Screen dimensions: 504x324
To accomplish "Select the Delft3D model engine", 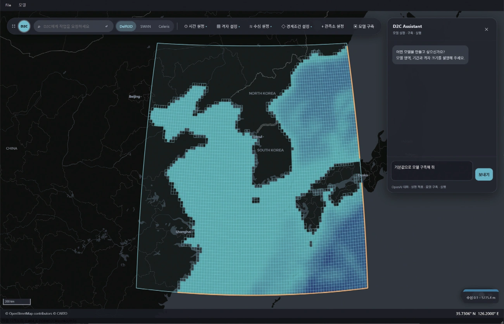I will tap(126, 26).
